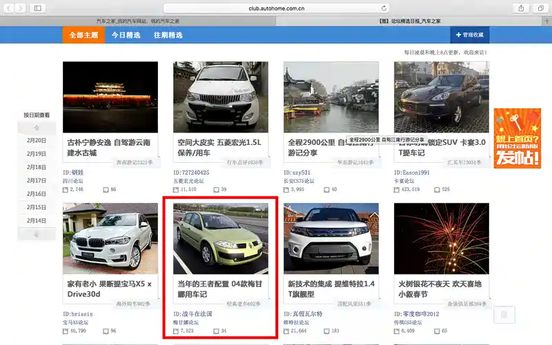
Task: Choose 2月17日 in the date list
Action: point(37,181)
